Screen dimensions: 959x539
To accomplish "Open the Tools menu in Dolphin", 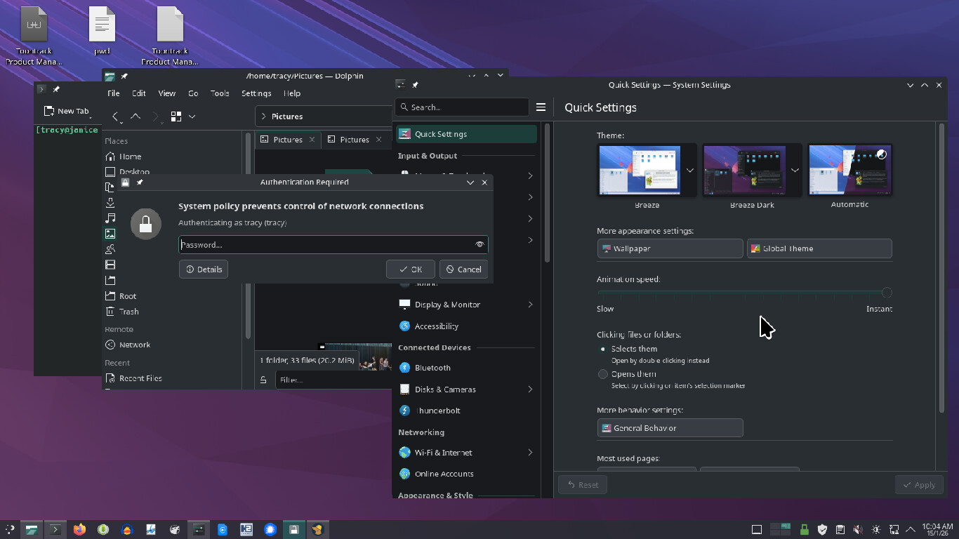I will 220,93.
